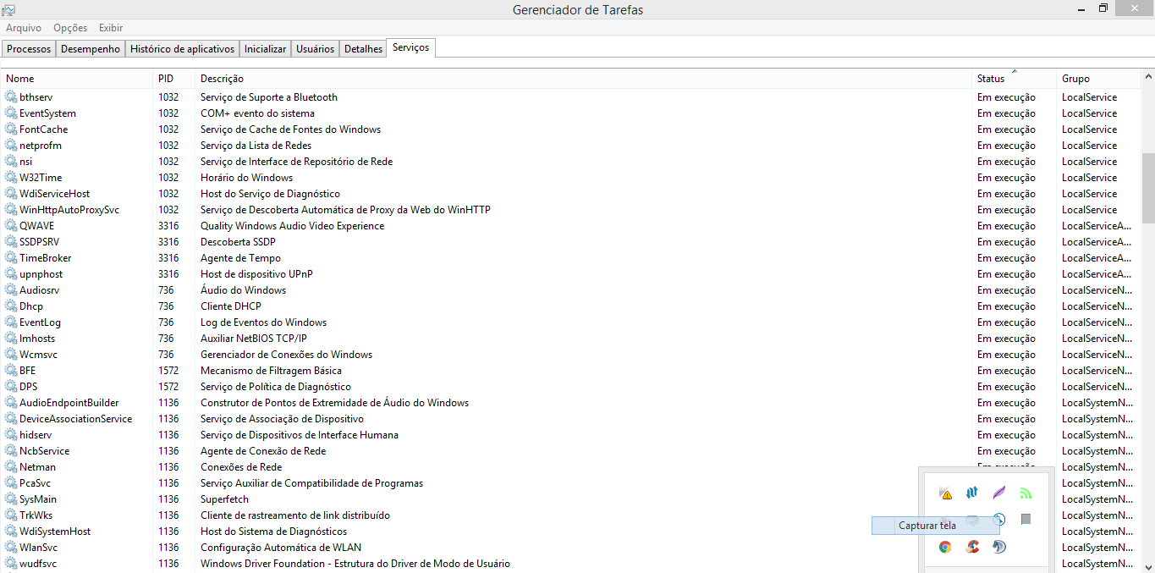Click the gear icon beside bthserv
The width and height of the screenshot is (1155, 573).
11,97
